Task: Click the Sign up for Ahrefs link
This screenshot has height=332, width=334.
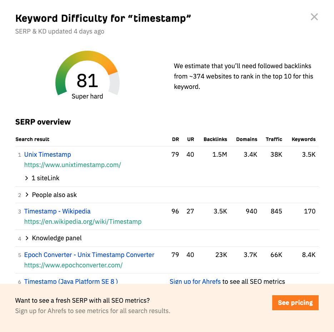Action: click(x=195, y=281)
